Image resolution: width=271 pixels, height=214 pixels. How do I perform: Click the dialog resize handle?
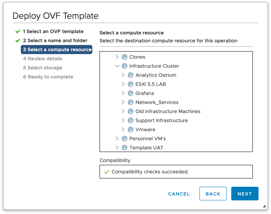coord(264,206)
